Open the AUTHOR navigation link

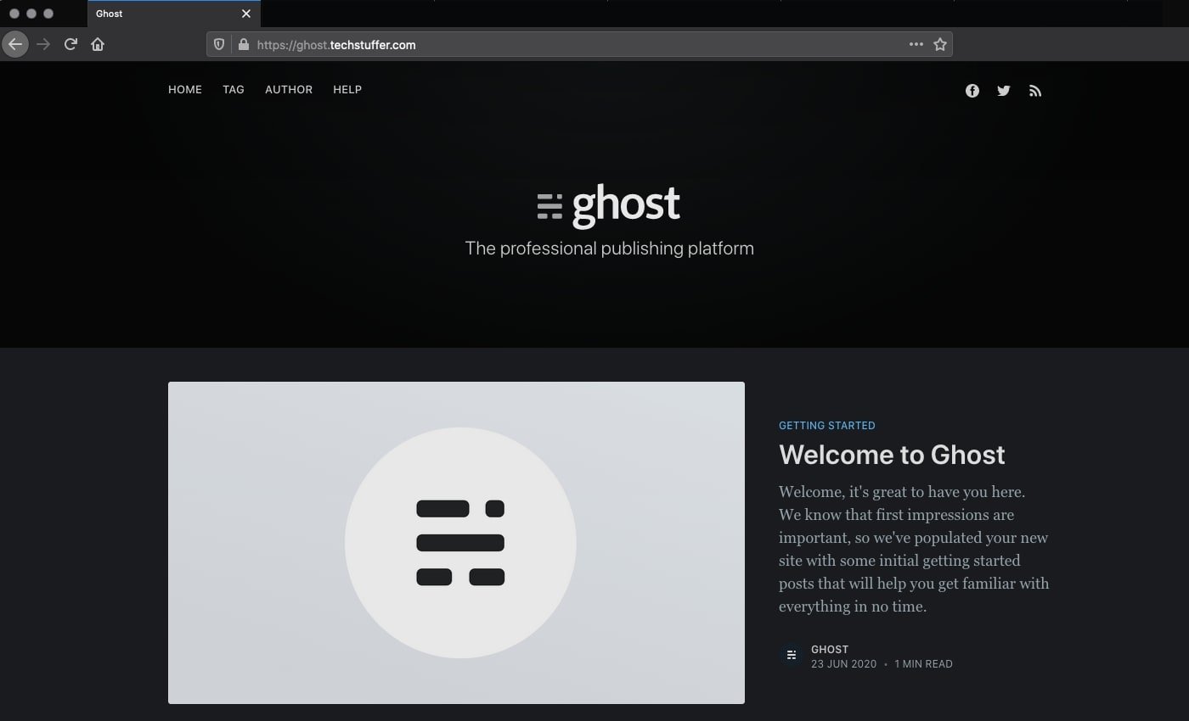click(x=289, y=89)
